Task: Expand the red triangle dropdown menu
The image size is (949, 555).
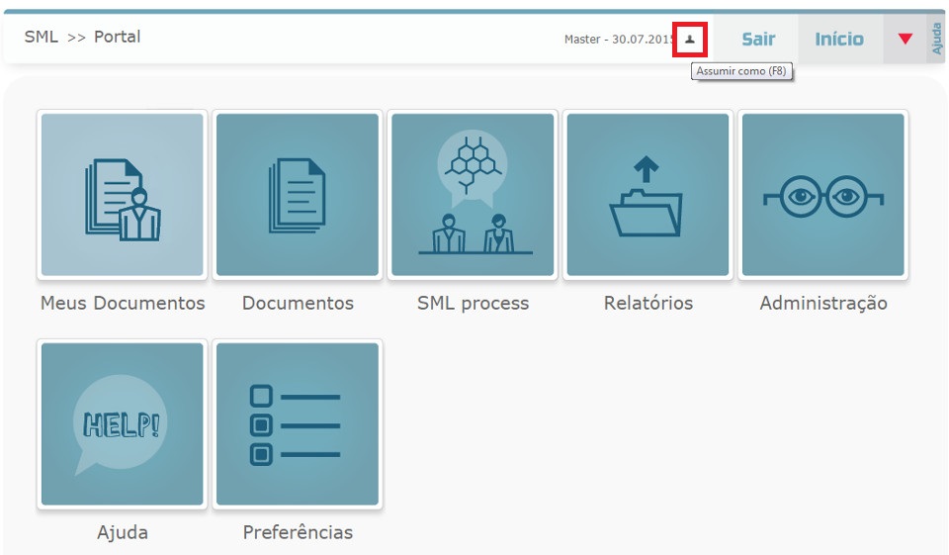Action: 905,40
